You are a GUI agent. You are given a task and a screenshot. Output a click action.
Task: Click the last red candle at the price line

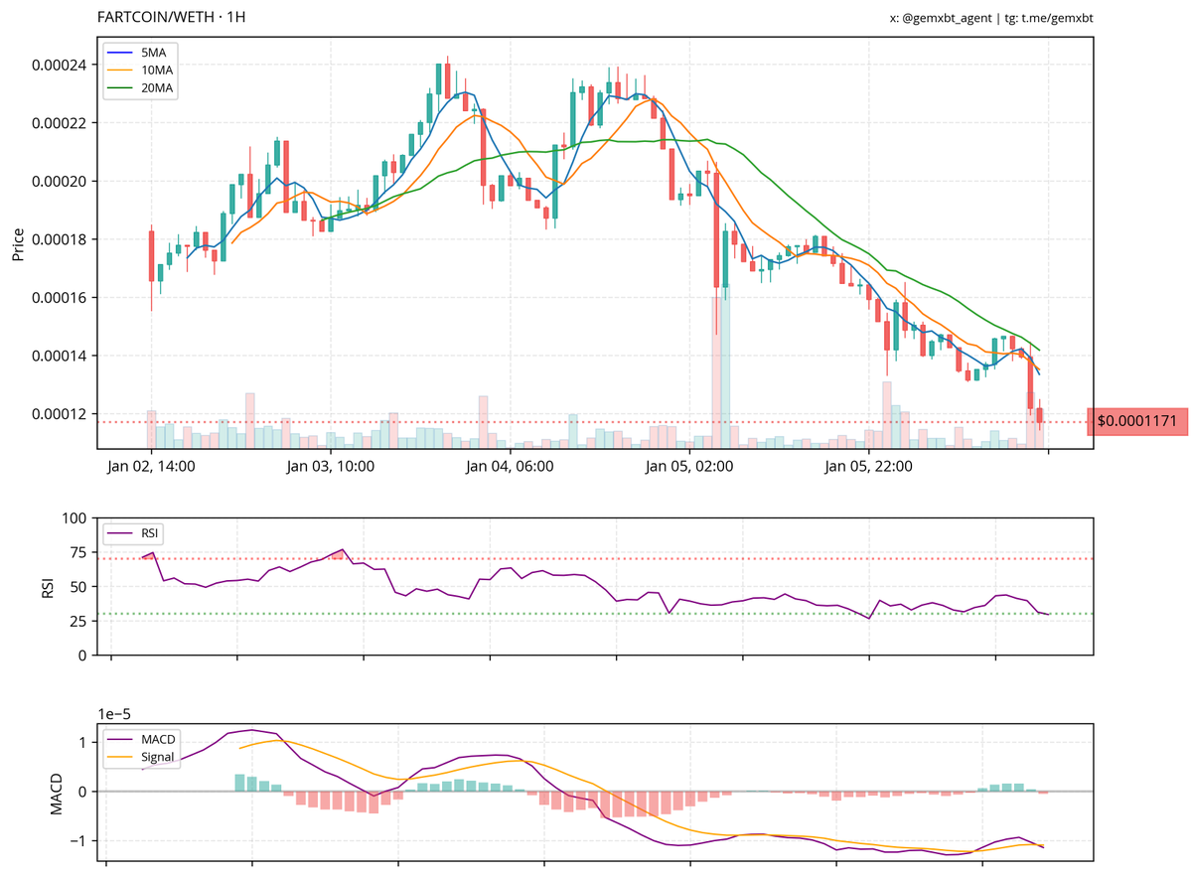(x=1040, y=415)
